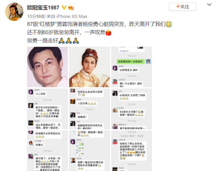Image resolution: width=215 pixels, height=171 pixels.
Task: Click the crying face emoji in the post
Action: pos(169,24)
